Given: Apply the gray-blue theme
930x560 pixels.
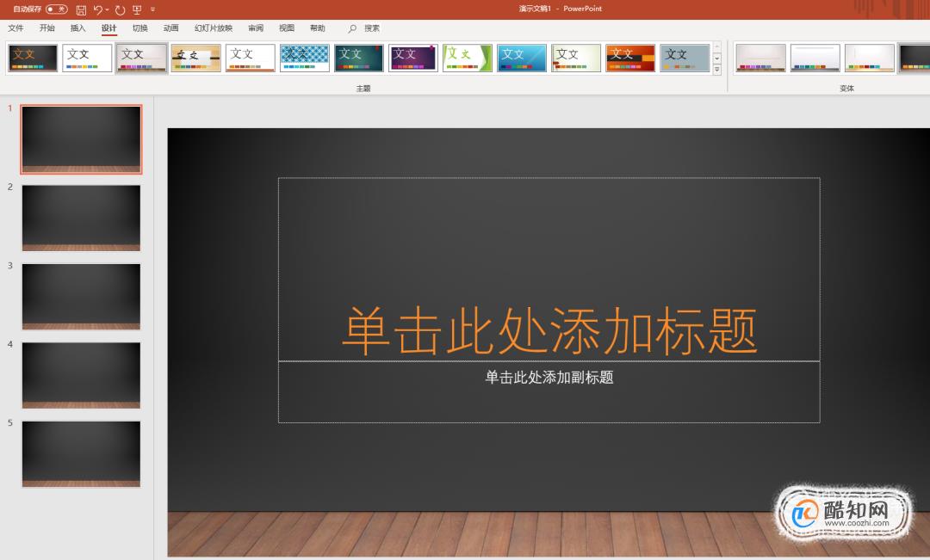Looking at the screenshot, I should click(685, 58).
